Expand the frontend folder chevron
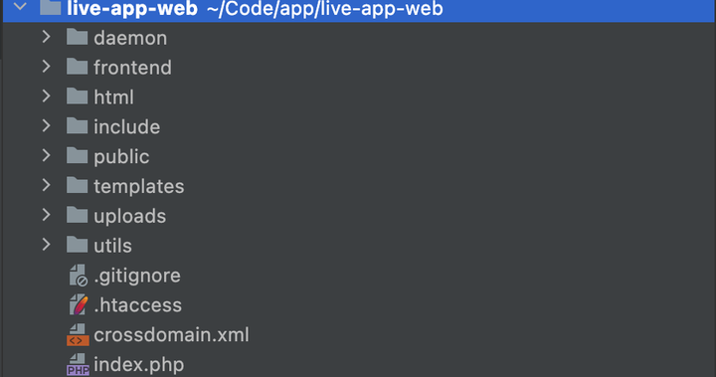 tap(46, 67)
